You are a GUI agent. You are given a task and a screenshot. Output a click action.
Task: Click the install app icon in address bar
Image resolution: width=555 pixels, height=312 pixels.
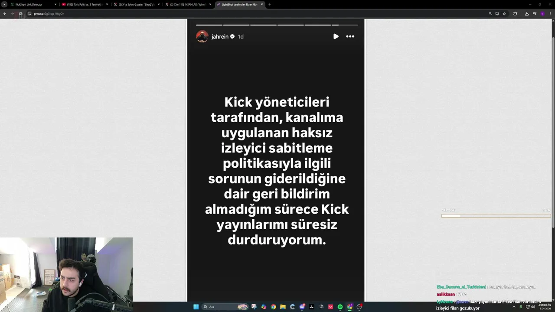[497, 13]
